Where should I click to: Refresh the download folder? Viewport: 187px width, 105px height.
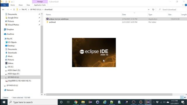153,10
